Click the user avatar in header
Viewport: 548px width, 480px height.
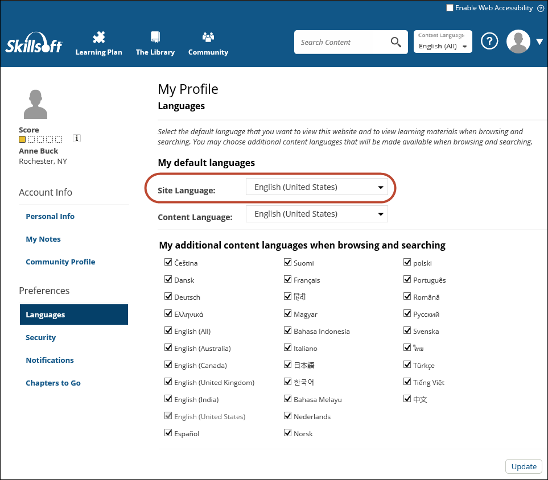coord(518,42)
